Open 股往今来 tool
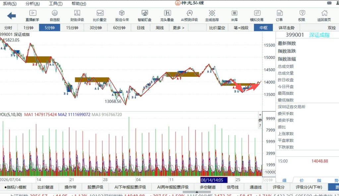Screen dimensions: 339x196 pos(122,16)
